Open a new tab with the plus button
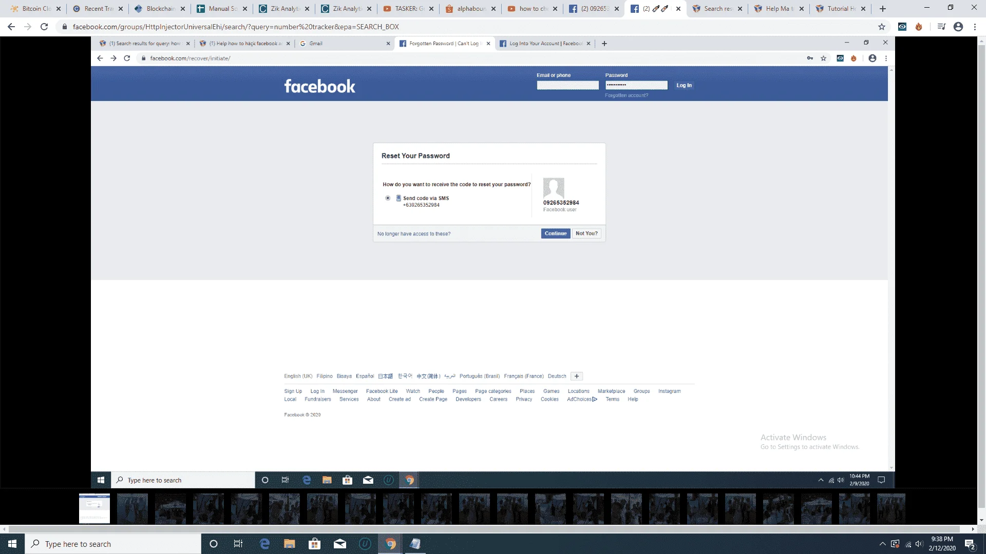This screenshot has height=554, width=986. point(883,9)
